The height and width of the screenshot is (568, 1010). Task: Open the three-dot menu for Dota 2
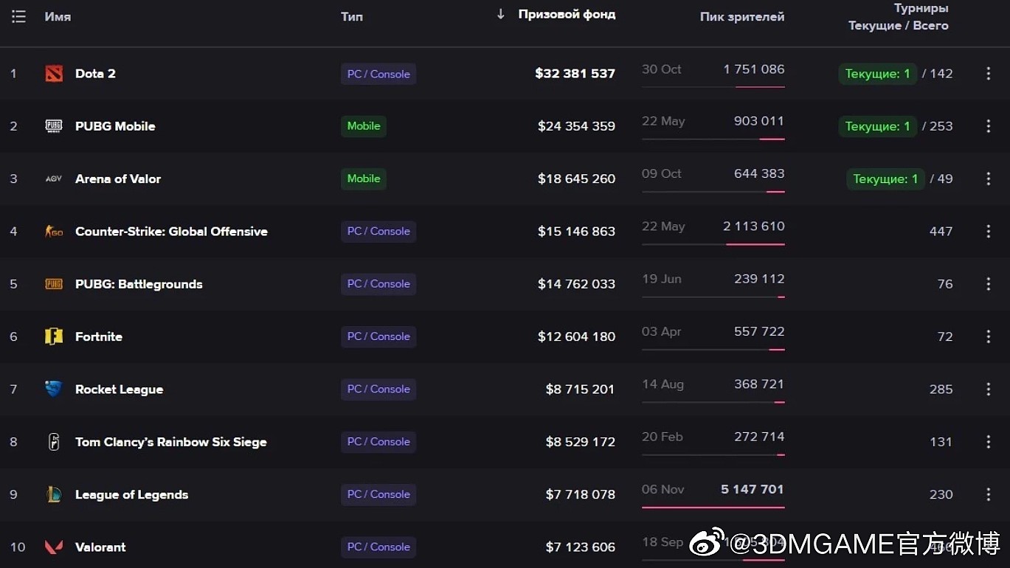click(989, 74)
